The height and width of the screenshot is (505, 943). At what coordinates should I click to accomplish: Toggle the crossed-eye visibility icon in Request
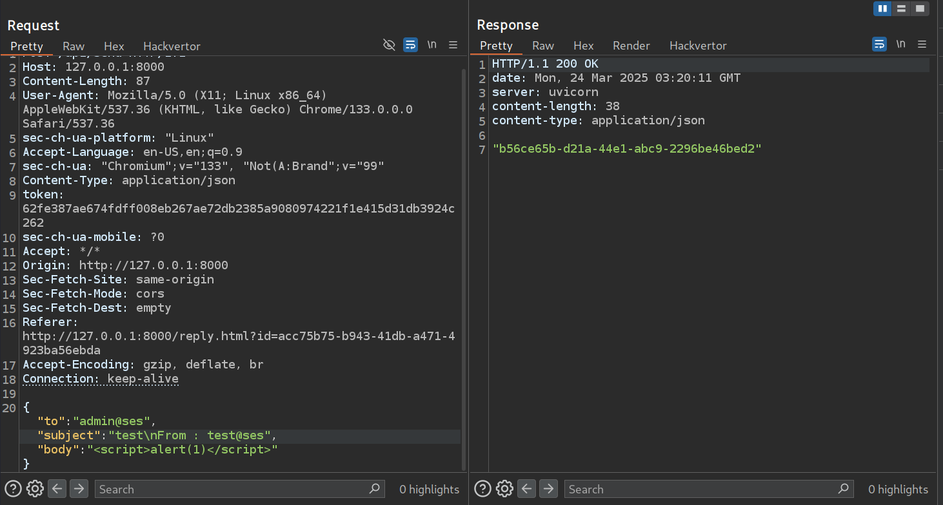(389, 44)
